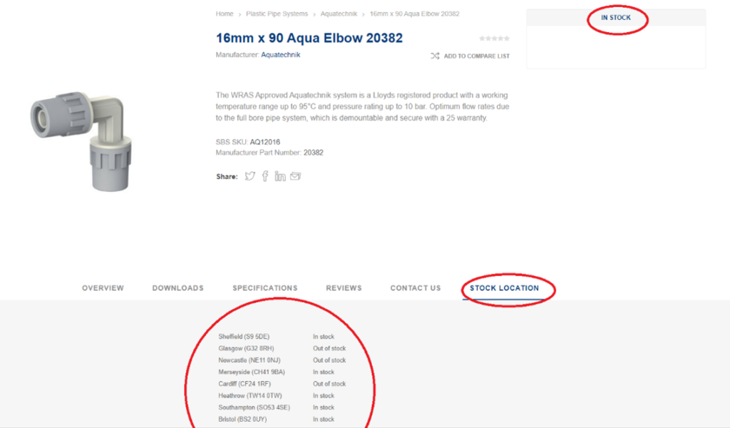730x428 pixels.
Task: Click Glasgow (G32 8RH) location
Action: point(246,348)
